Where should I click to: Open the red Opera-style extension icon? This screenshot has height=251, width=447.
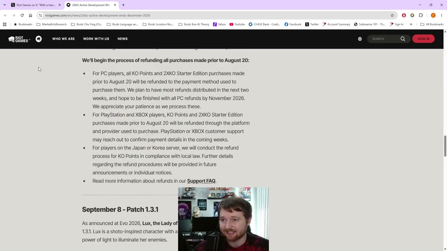coord(404,15)
